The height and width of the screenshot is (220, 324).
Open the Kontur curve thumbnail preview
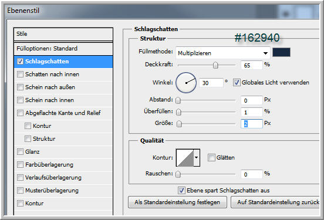pos(185,158)
